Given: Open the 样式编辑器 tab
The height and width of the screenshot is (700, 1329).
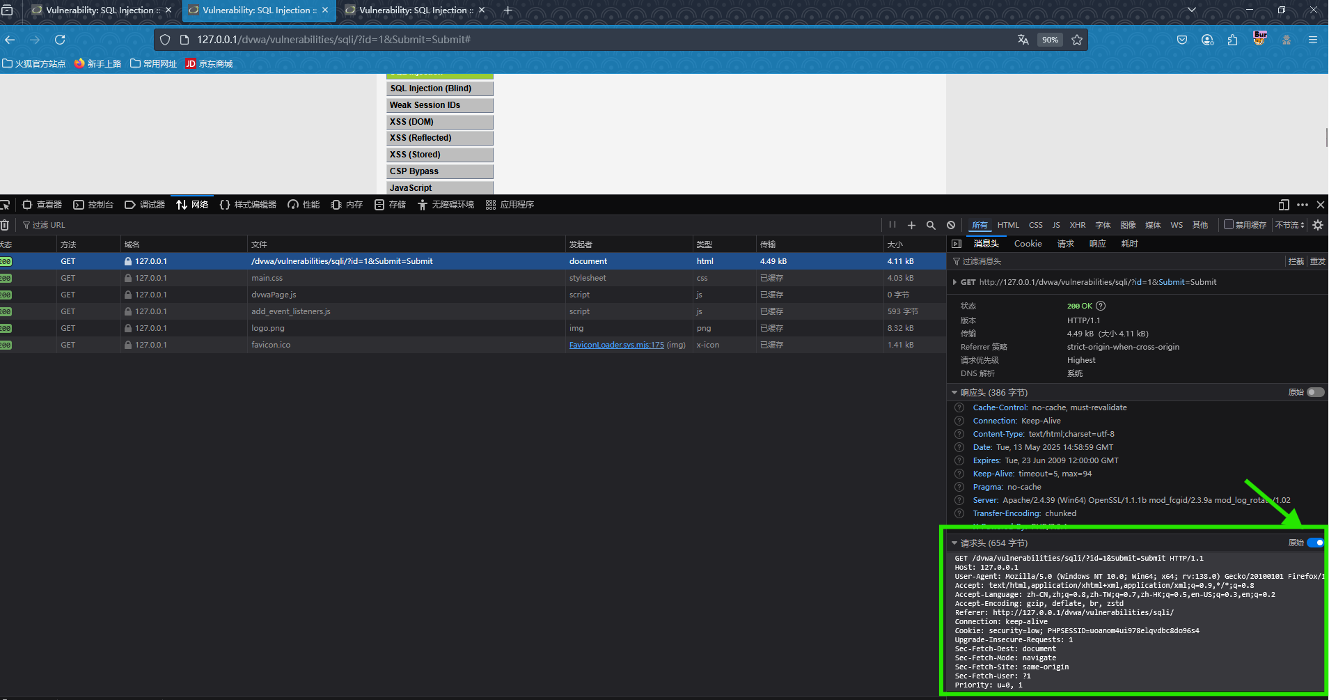Looking at the screenshot, I should tap(248, 205).
